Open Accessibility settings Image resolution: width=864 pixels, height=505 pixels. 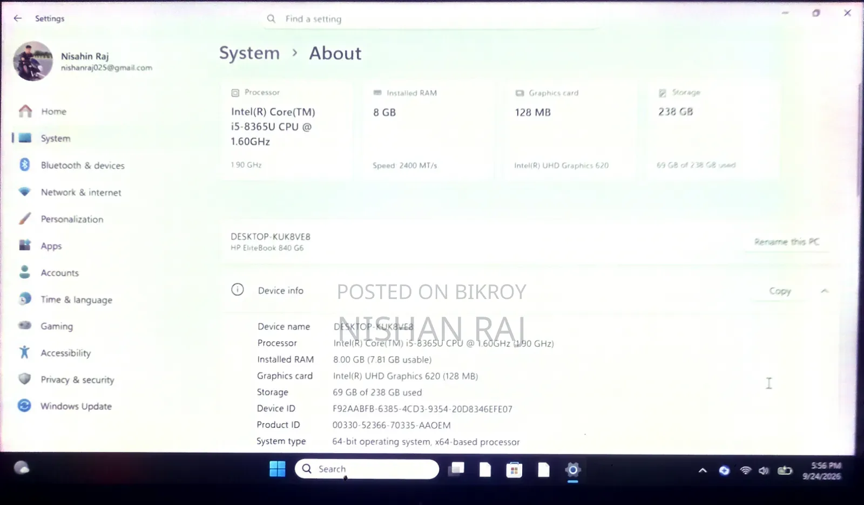(x=65, y=353)
